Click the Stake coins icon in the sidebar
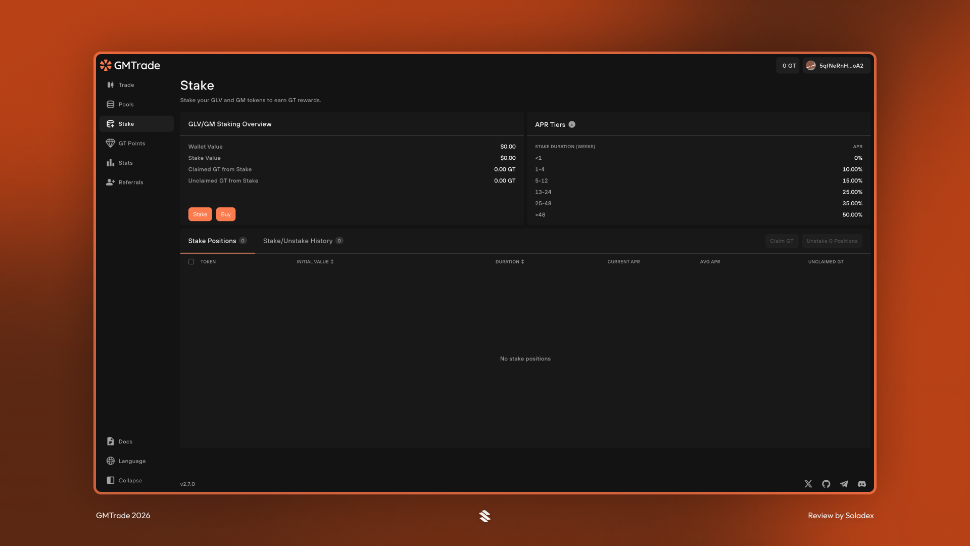The height and width of the screenshot is (546, 970). pyautogui.click(x=111, y=124)
